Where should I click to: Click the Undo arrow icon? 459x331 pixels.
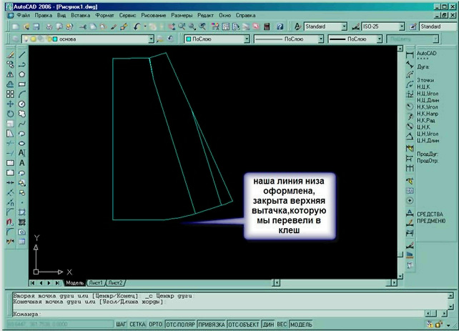pos(136,26)
